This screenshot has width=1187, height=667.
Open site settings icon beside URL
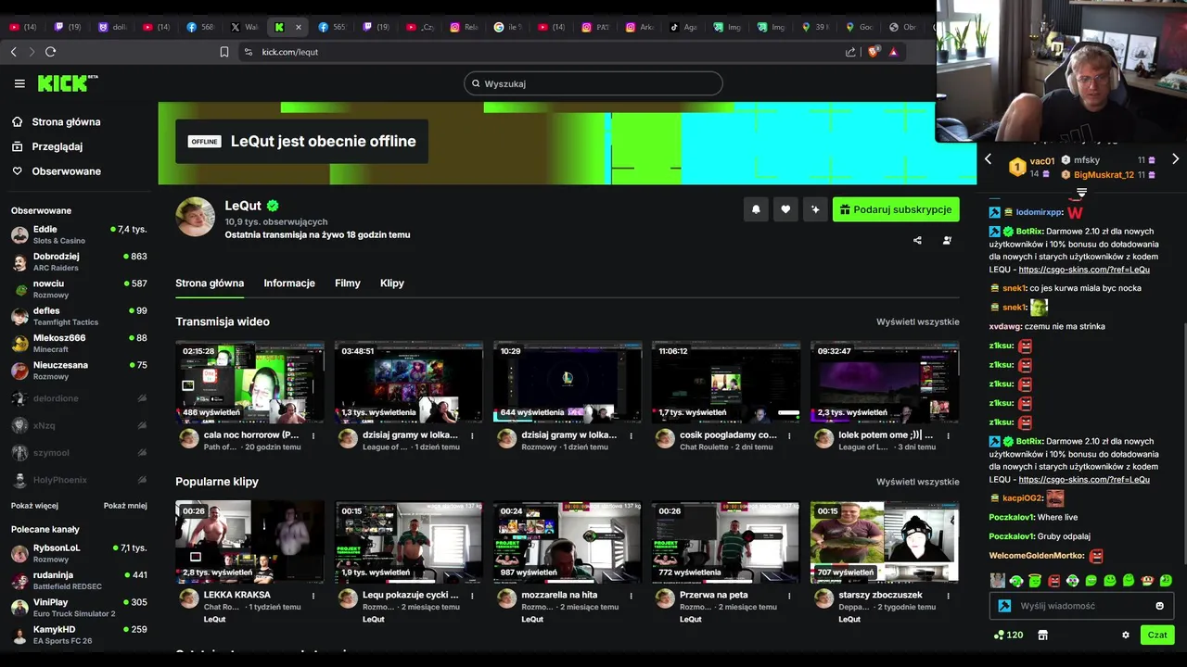coord(248,52)
